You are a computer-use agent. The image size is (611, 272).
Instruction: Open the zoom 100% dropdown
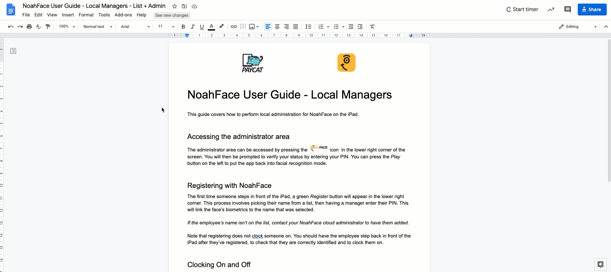click(x=67, y=27)
